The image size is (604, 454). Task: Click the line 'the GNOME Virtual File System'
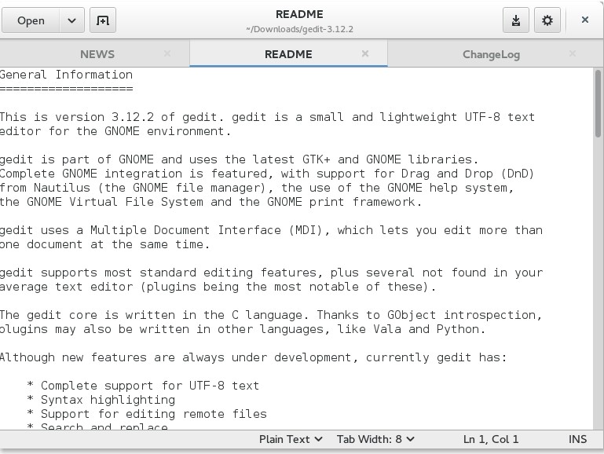(x=210, y=202)
